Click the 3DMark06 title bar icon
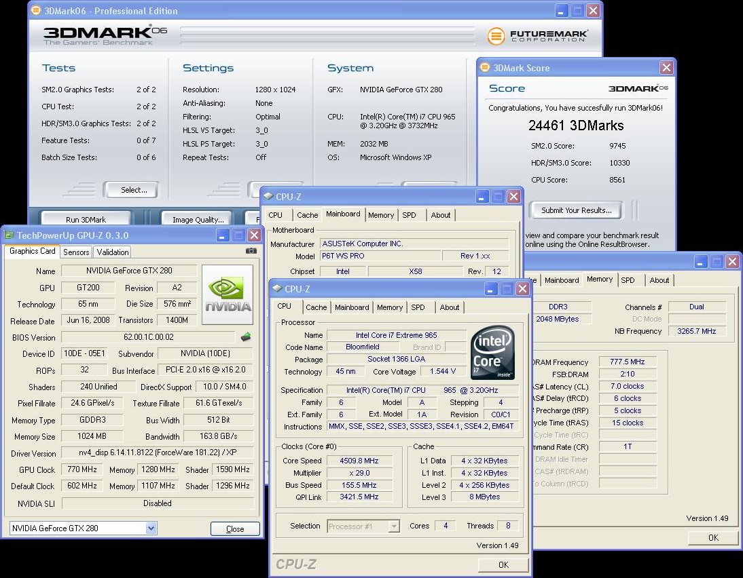This screenshot has width=743, height=578. click(x=35, y=10)
